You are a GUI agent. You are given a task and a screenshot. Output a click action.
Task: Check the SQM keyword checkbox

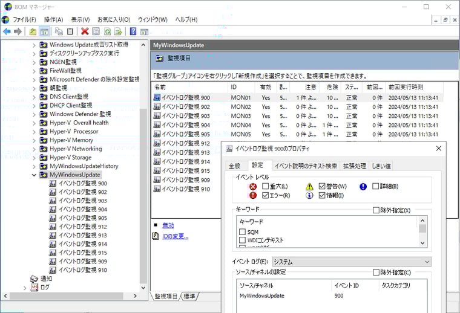[x=242, y=232]
